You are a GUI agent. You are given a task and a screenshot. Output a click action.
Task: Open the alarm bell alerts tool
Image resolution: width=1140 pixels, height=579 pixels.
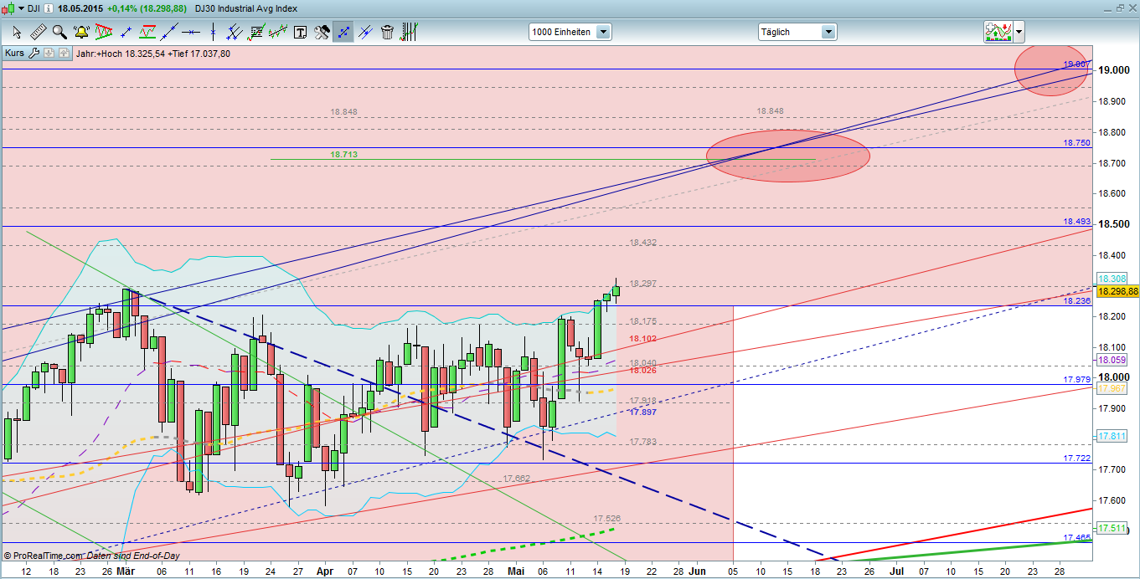81,32
